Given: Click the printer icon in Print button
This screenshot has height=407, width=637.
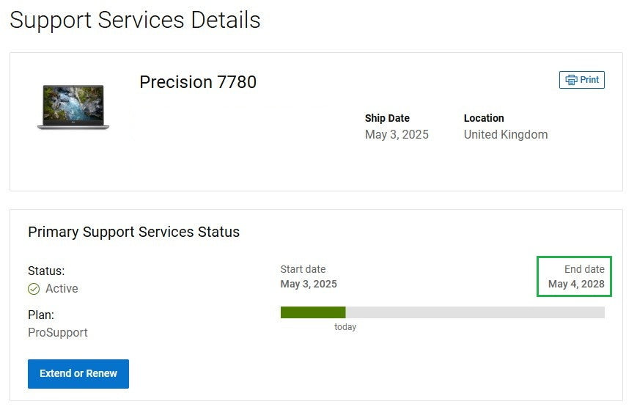Looking at the screenshot, I should pyautogui.click(x=571, y=80).
